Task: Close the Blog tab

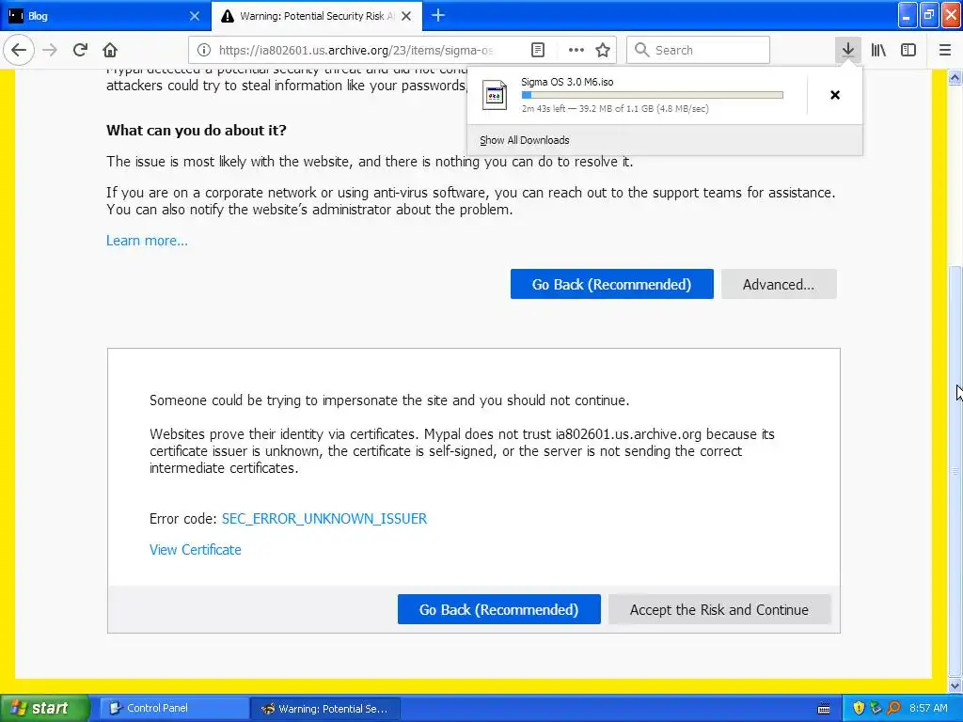Action: pos(195,16)
